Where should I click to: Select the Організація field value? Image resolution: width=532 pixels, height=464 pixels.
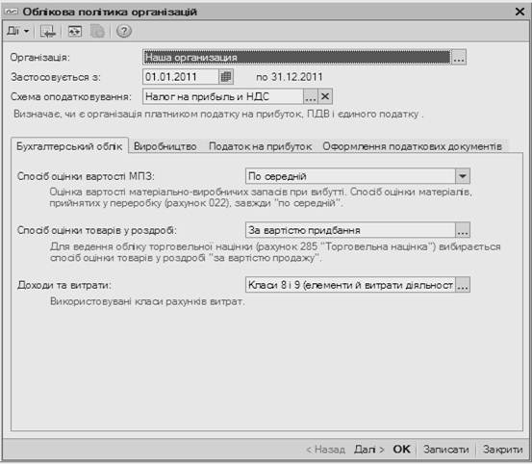point(297,58)
